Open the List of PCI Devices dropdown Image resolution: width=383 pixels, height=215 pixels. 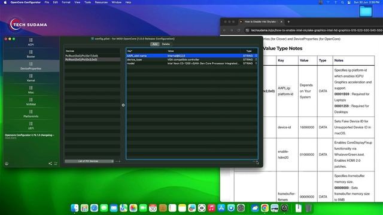89,161
